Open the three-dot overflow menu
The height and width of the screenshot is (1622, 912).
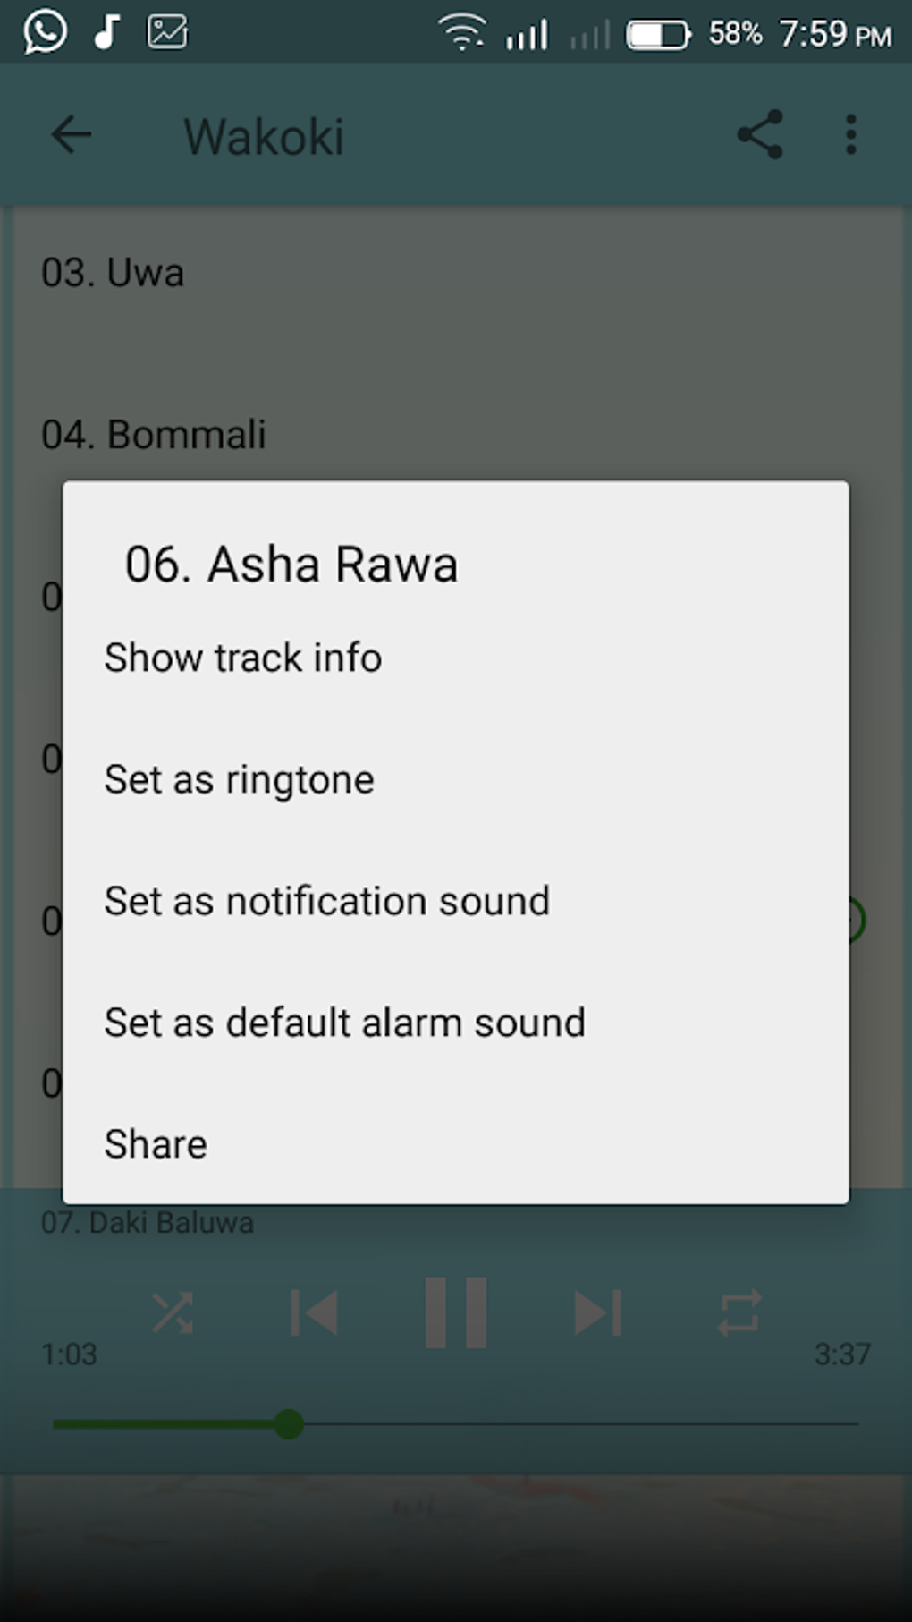[850, 135]
